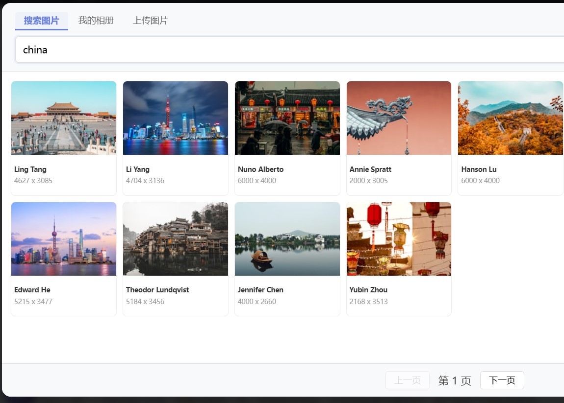
Task: Select Annie Spratt's dragon roof photo
Action: pos(399,118)
